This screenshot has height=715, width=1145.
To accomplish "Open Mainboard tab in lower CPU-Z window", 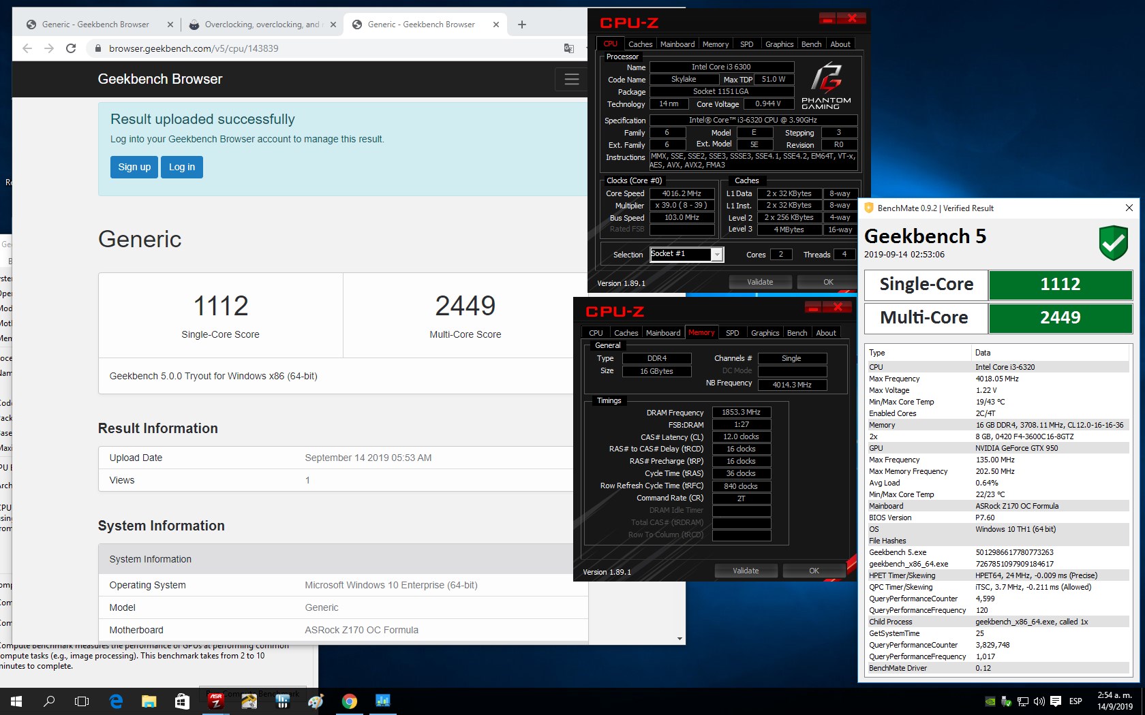I will pos(663,333).
